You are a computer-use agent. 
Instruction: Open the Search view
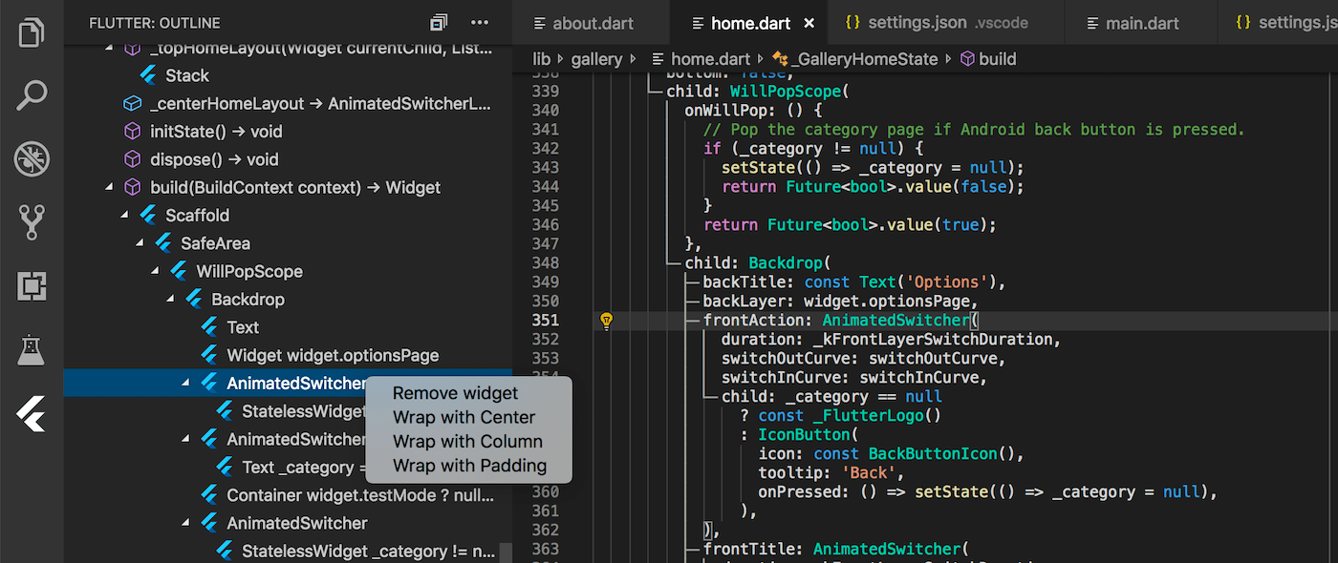(x=32, y=94)
